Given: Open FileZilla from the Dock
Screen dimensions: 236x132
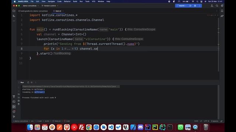Looking at the screenshot, I should (81, 127).
